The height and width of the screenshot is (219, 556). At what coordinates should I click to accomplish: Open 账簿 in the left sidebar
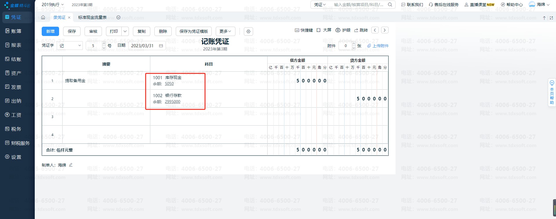[16, 31]
